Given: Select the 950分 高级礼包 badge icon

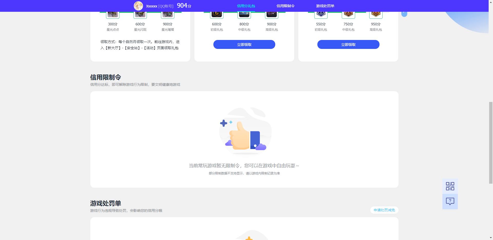Looking at the screenshot, I should (x=376, y=15).
